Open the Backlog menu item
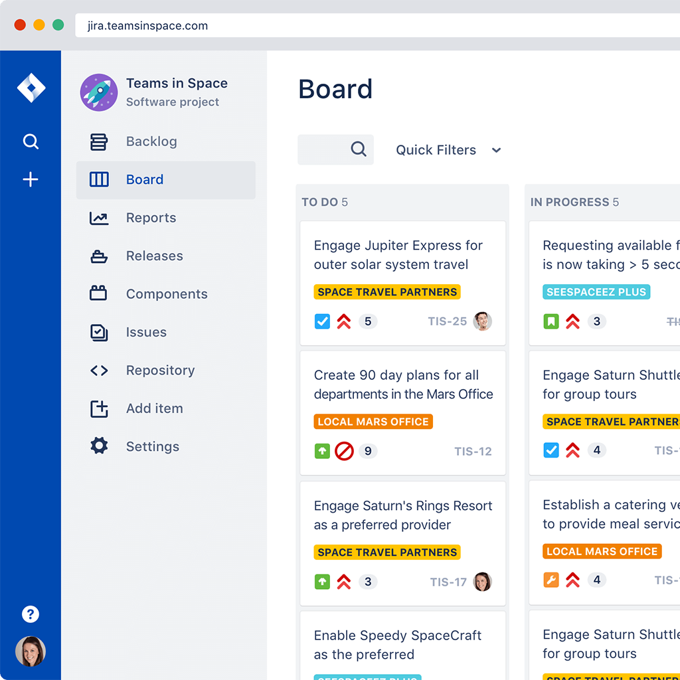 tap(151, 141)
